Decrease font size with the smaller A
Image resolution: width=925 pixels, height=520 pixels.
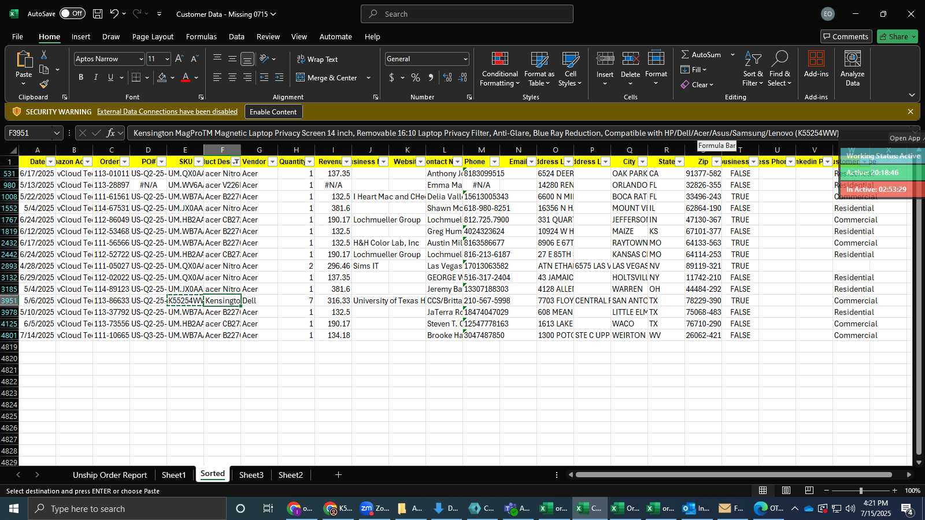coord(194,59)
